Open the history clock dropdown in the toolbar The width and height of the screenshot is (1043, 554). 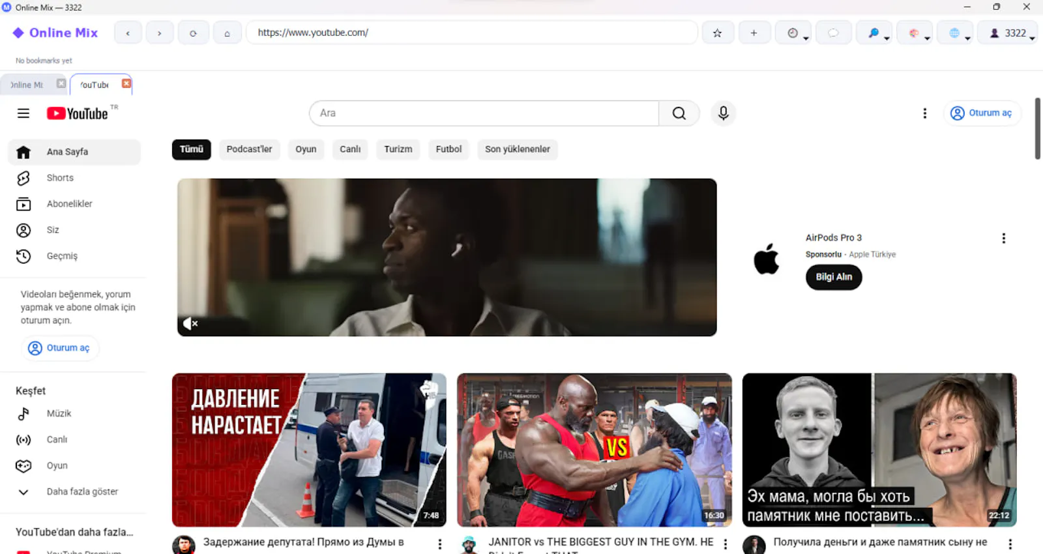(793, 33)
